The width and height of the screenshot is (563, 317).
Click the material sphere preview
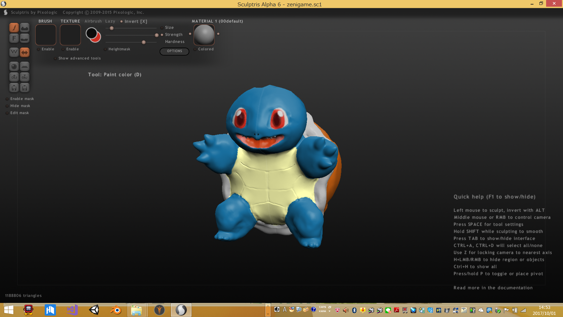coord(204,35)
